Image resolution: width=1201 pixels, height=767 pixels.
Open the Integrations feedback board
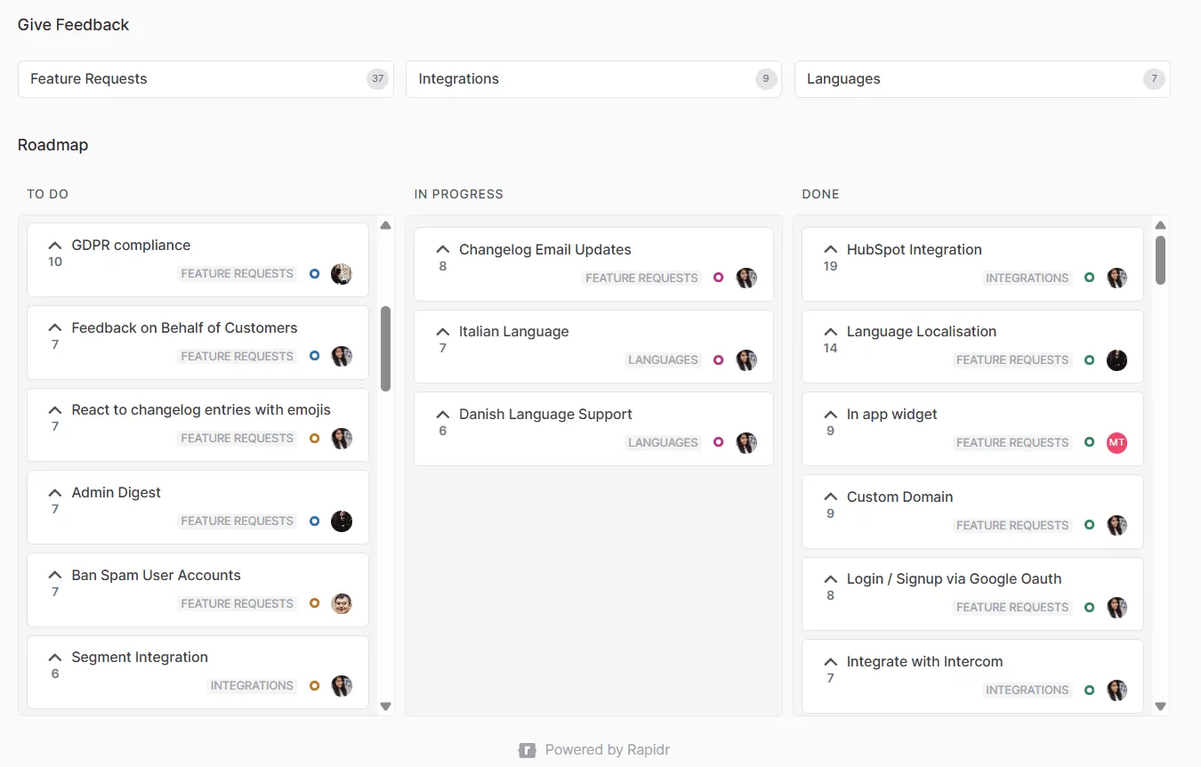[x=593, y=79]
